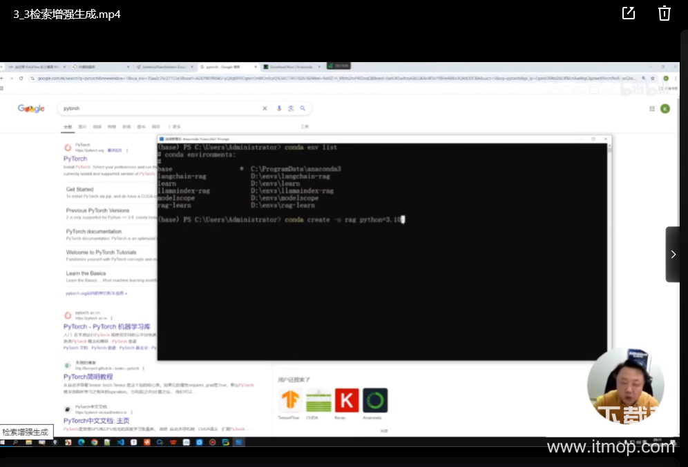This screenshot has width=688, height=467.
Task: Open the share/export icon of the video viewer
Action: click(x=629, y=13)
